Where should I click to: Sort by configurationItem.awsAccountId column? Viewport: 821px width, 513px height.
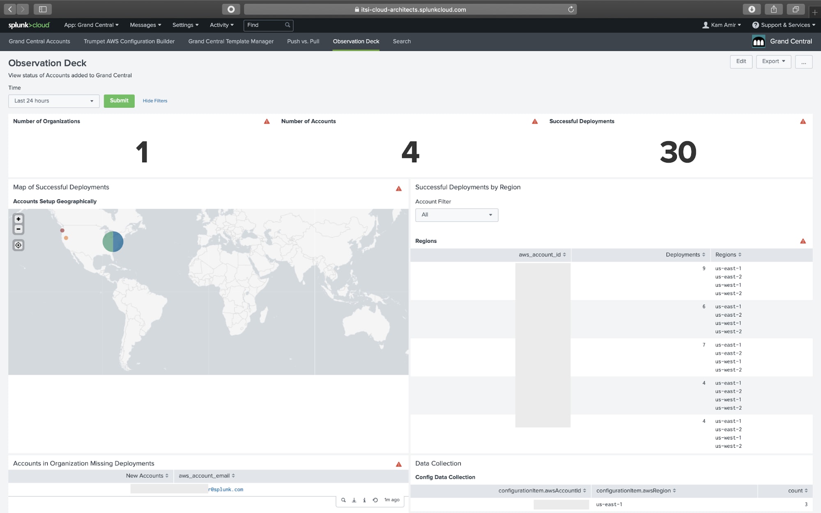(x=542, y=491)
